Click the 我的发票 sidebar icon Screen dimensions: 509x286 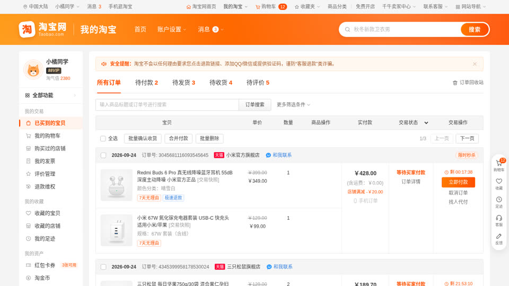(x=28, y=161)
